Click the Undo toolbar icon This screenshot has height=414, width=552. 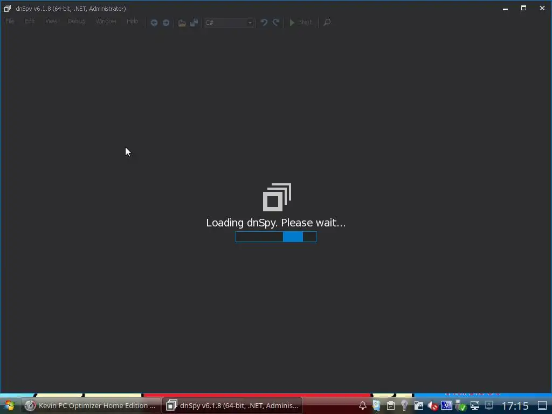tap(264, 23)
